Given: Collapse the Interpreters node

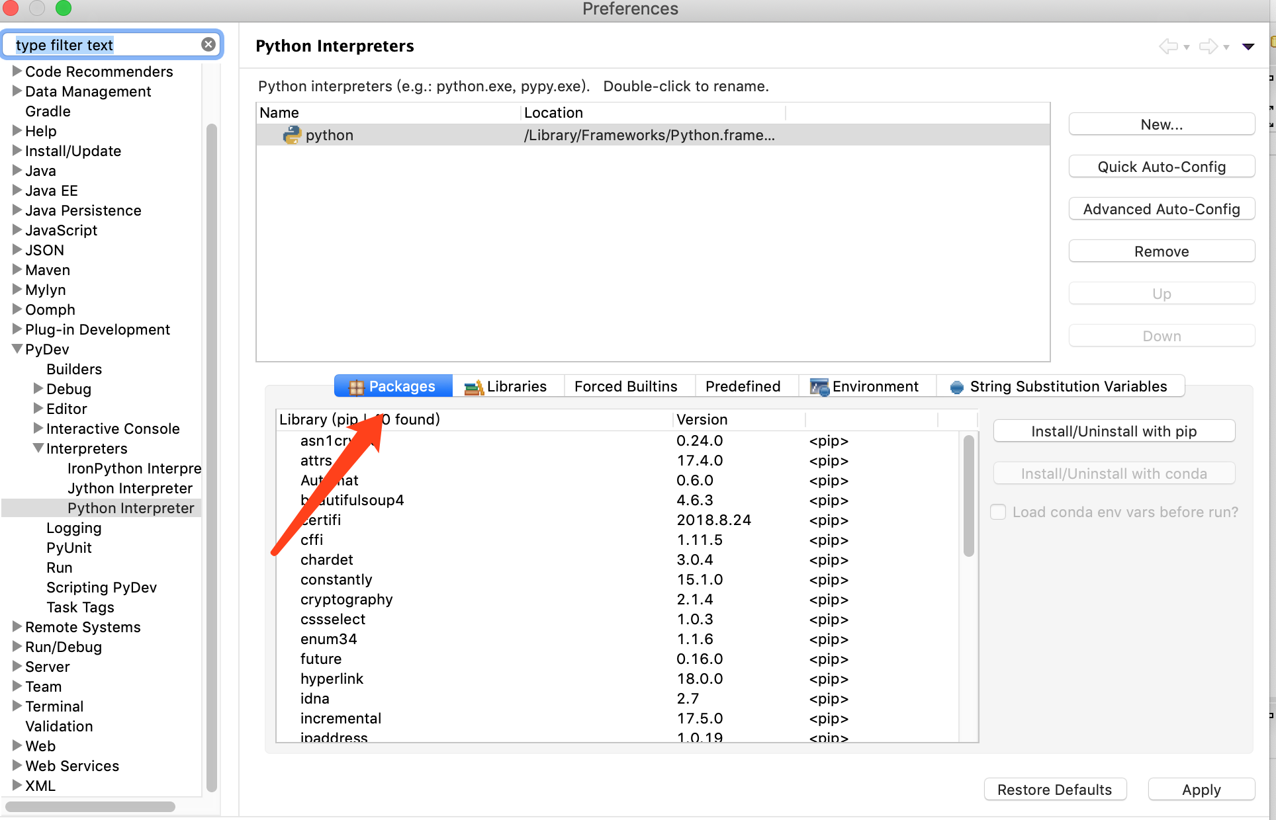Looking at the screenshot, I should point(38,448).
